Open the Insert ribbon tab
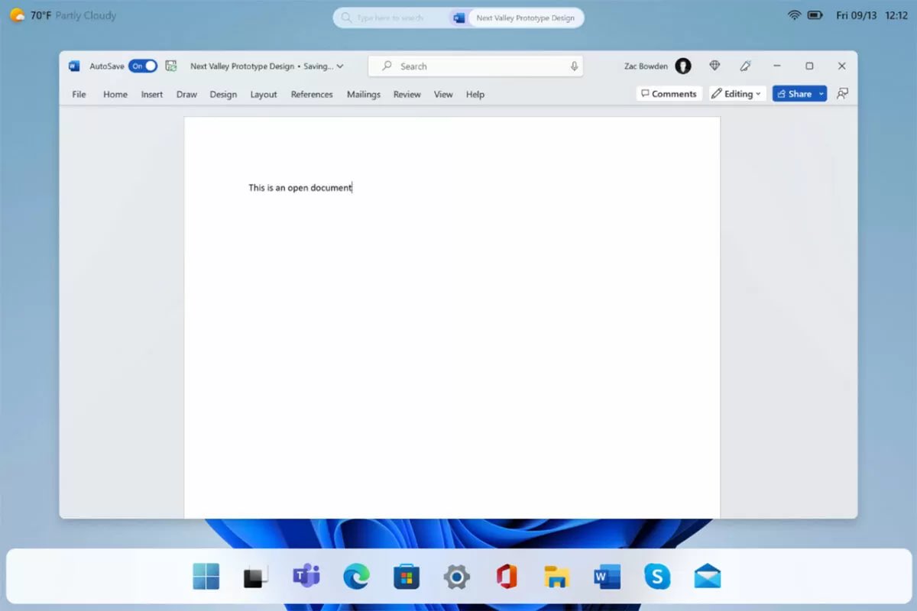This screenshot has height=611, width=917. tap(152, 95)
